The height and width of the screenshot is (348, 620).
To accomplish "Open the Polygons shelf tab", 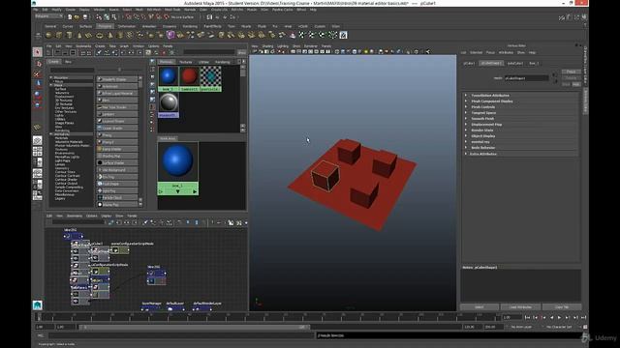I will coord(105,26).
